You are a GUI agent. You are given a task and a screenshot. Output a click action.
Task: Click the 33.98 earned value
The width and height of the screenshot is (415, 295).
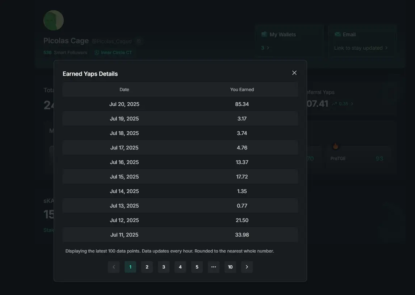(x=242, y=235)
